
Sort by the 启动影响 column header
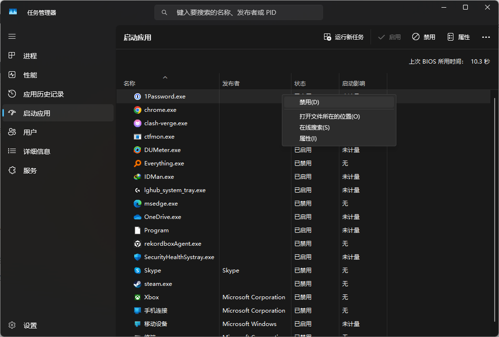[353, 84]
